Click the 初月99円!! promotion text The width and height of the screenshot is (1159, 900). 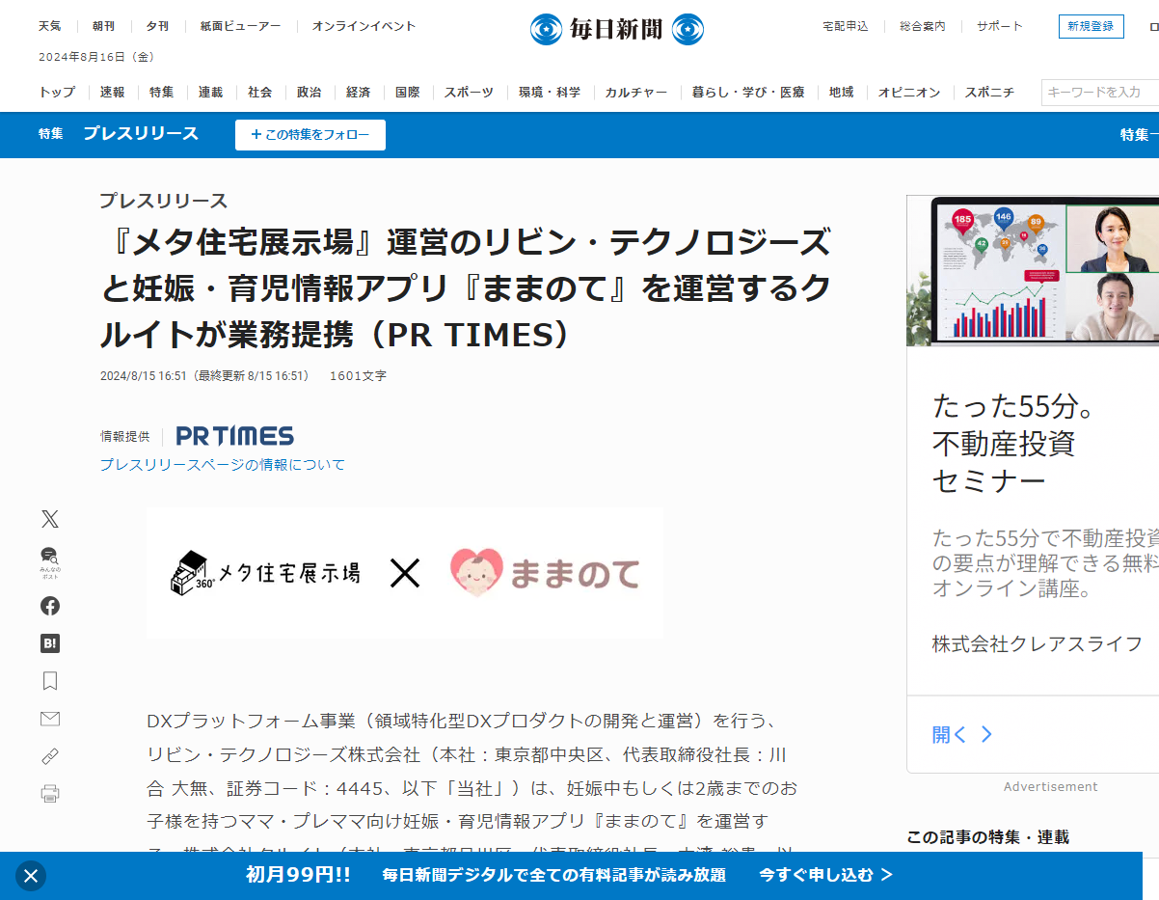298,876
